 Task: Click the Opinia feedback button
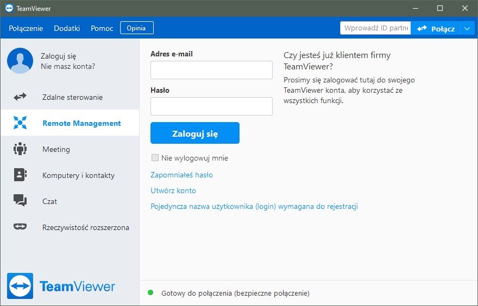(137, 28)
